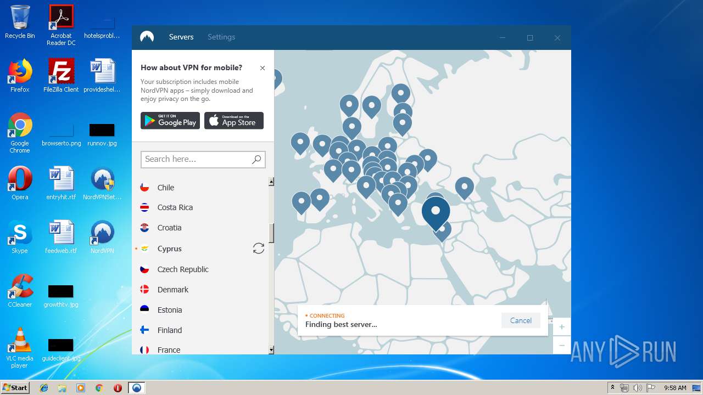Screen dimensions: 703x395
Task: Show hidden tray icons arrow
Action: (612, 388)
